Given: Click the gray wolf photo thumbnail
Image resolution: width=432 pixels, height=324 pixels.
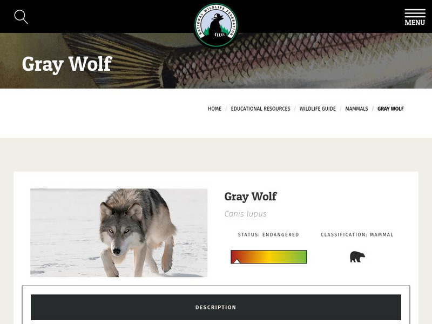Looking at the screenshot, I should click(x=119, y=233).
